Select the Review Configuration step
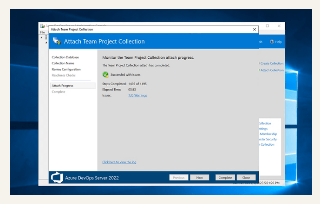 (x=66, y=69)
